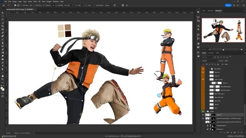Select the Brush tool
This screenshot has height=138, width=246.
(x=3, y=39)
